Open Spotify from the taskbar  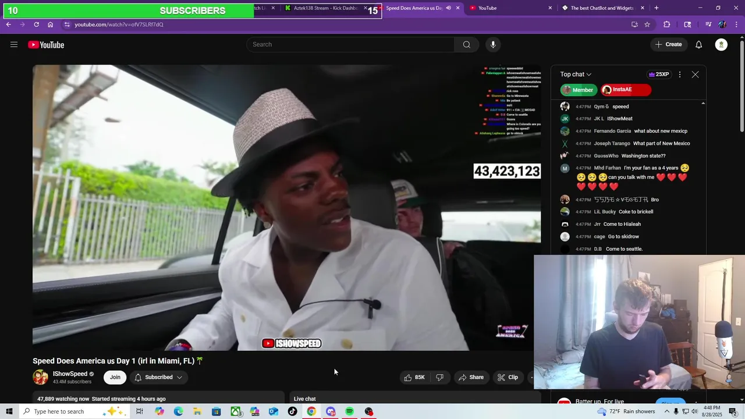tap(350, 411)
